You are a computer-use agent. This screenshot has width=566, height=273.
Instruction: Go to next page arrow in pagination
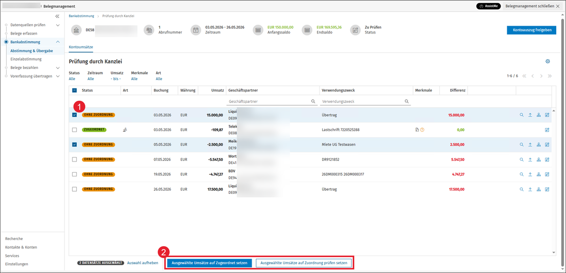541,76
